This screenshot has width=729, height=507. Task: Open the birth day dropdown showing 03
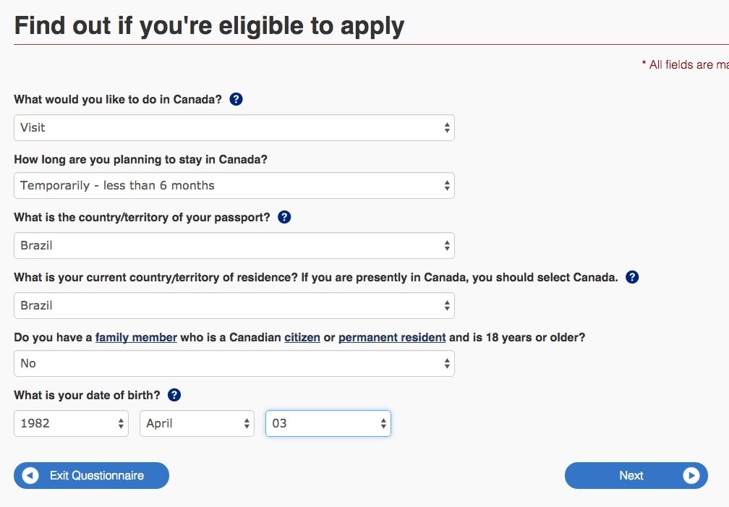[x=328, y=423]
